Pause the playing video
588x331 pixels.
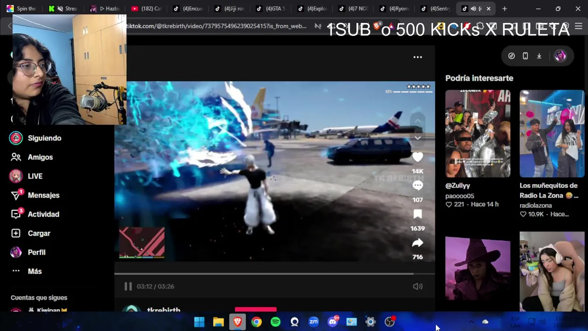tap(128, 286)
